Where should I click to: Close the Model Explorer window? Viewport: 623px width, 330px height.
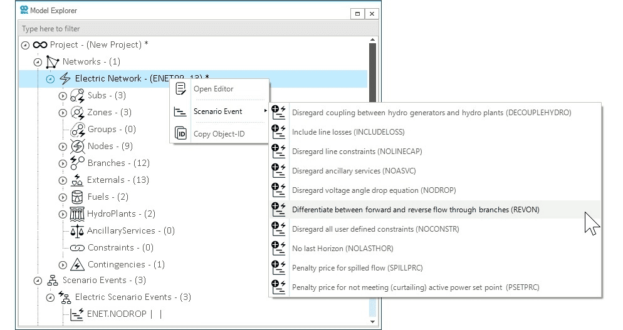372,14
